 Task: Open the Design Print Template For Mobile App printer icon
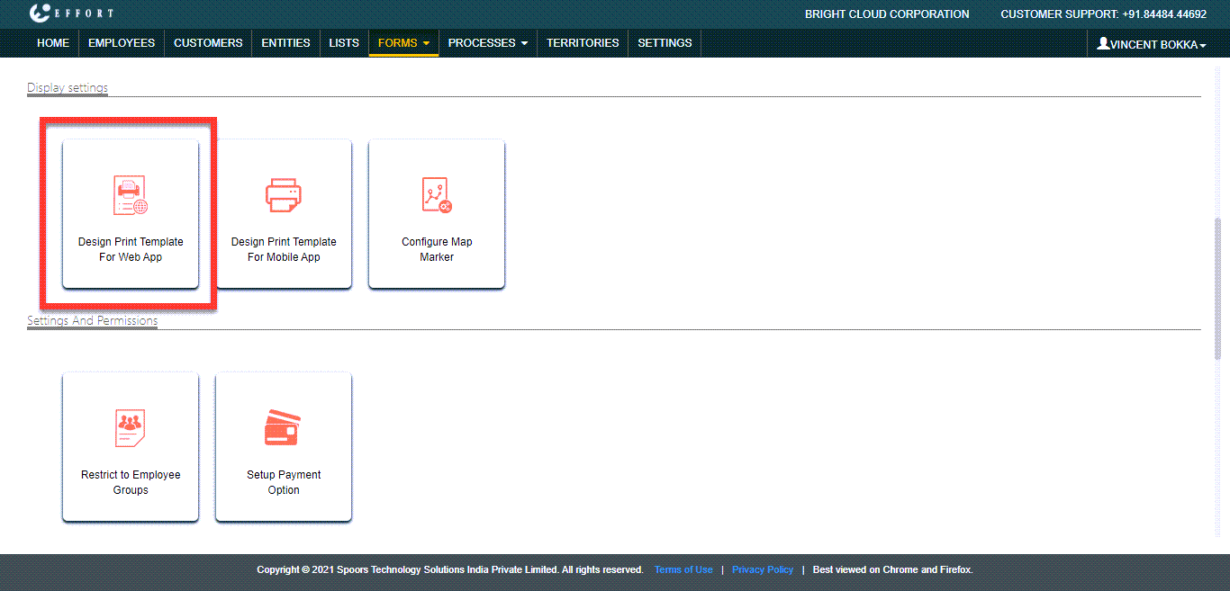(x=284, y=195)
